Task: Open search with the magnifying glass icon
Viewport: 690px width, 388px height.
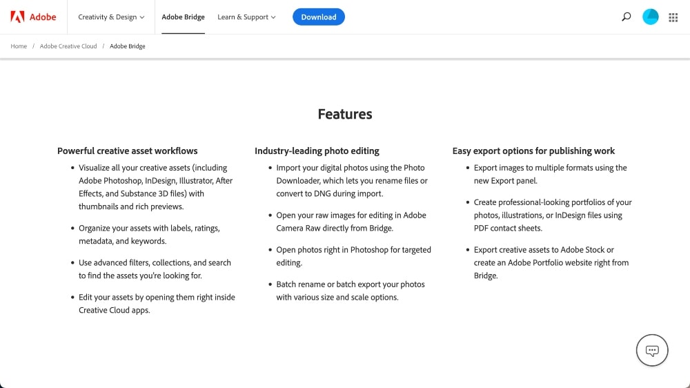Action: 627,17
